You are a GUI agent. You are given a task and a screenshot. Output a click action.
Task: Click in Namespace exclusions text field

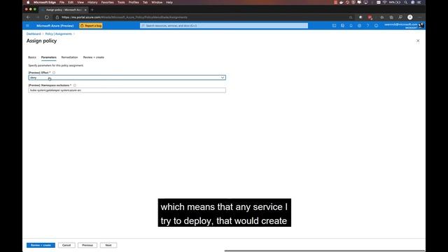tap(127, 90)
